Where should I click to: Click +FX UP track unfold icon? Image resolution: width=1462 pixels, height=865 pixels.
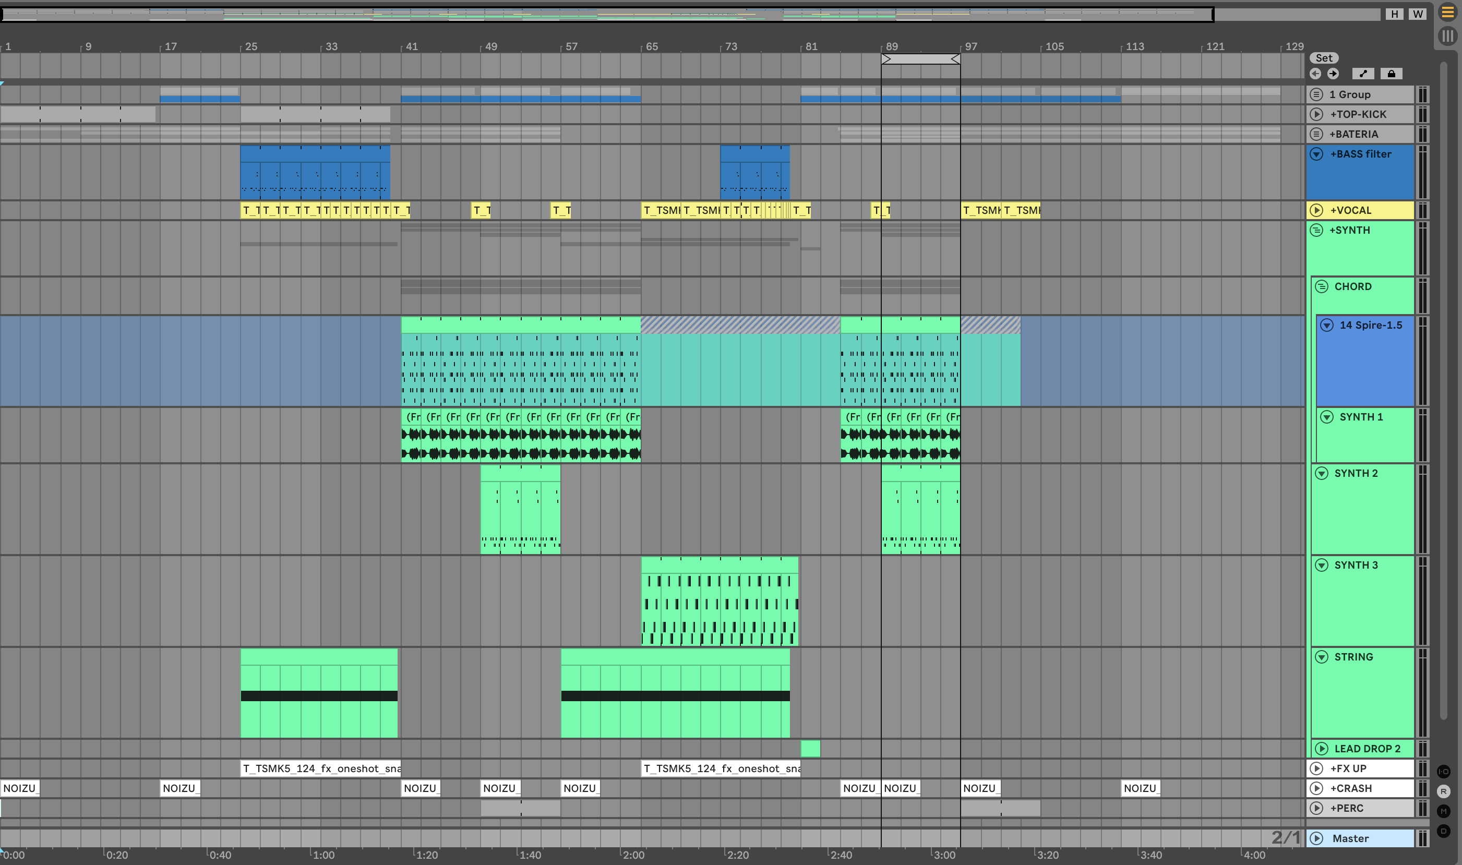click(x=1316, y=768)
